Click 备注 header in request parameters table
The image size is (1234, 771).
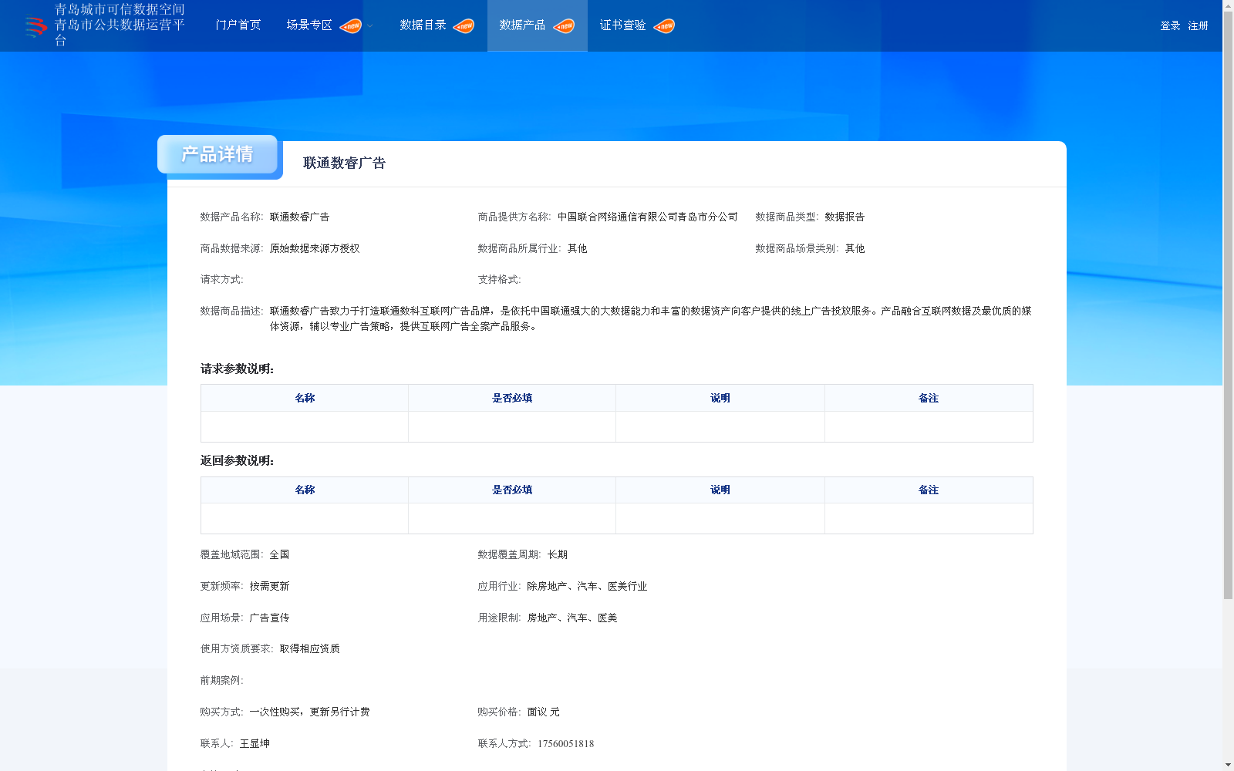tap(929, 399)
